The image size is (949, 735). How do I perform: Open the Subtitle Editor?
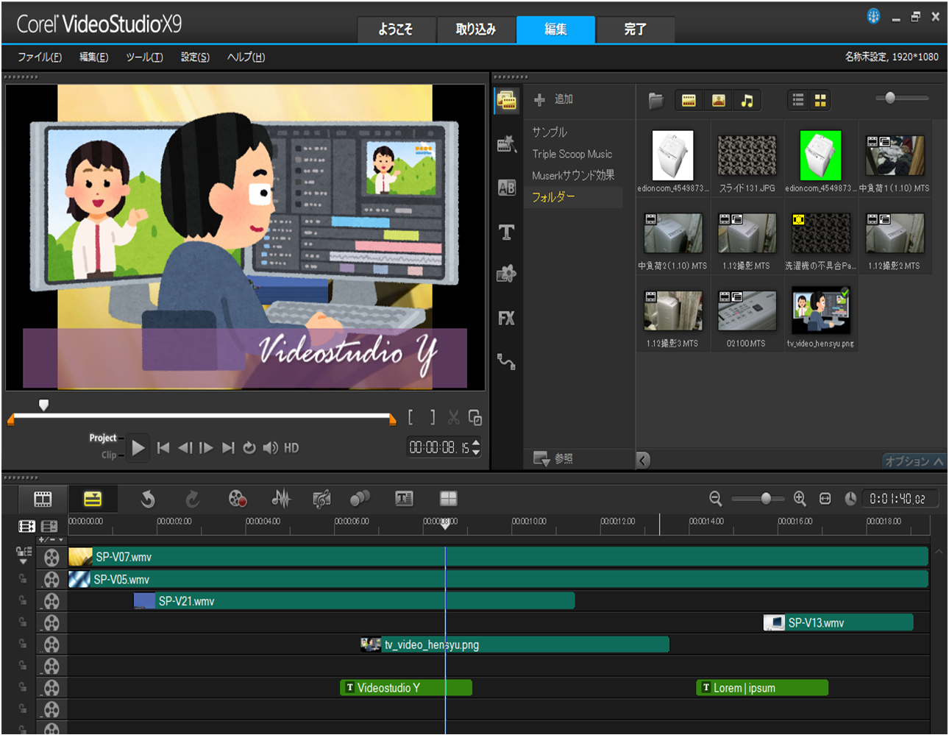(405, 499)
